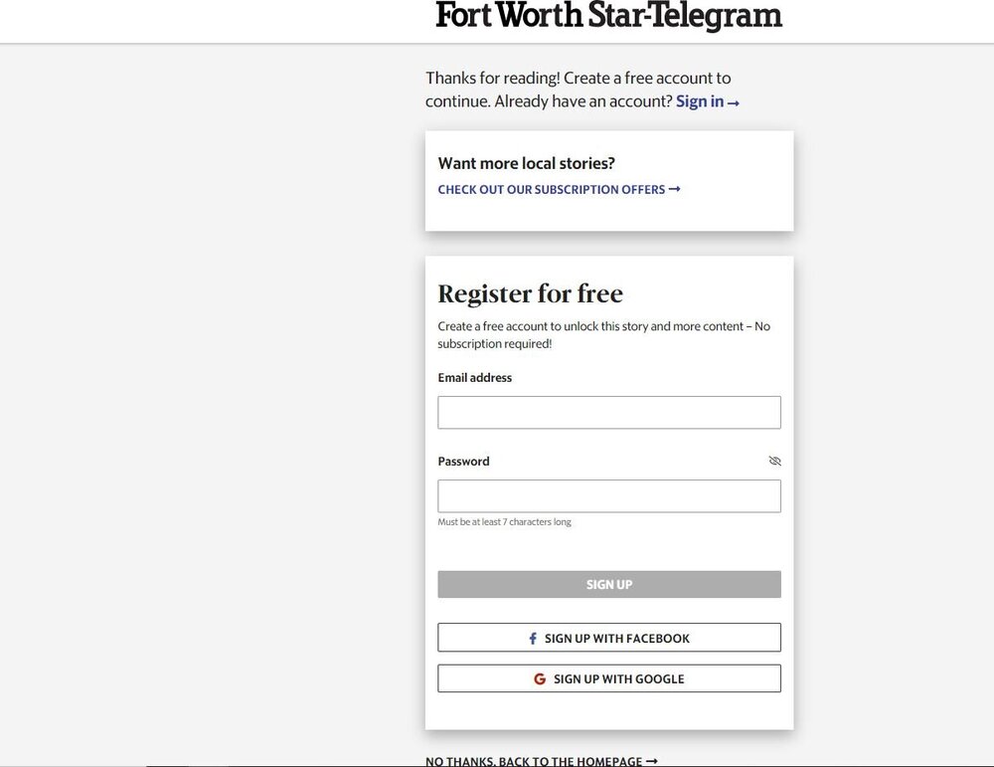Click the Fort Worth Star-Telegram masthead logo
This screenshot has height=767, width=994.
608,16
